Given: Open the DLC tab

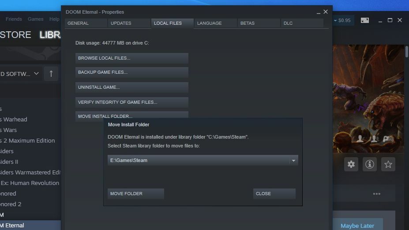Looking at the screenshot, I should pos(302,23).
